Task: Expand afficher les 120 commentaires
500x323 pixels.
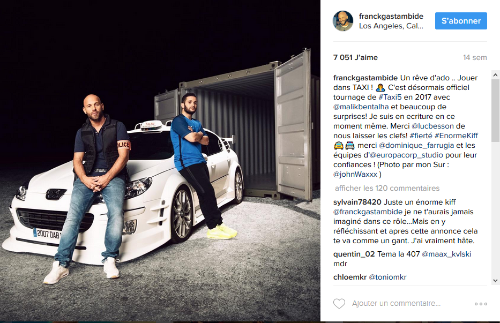Action: (x=387, y=188)
